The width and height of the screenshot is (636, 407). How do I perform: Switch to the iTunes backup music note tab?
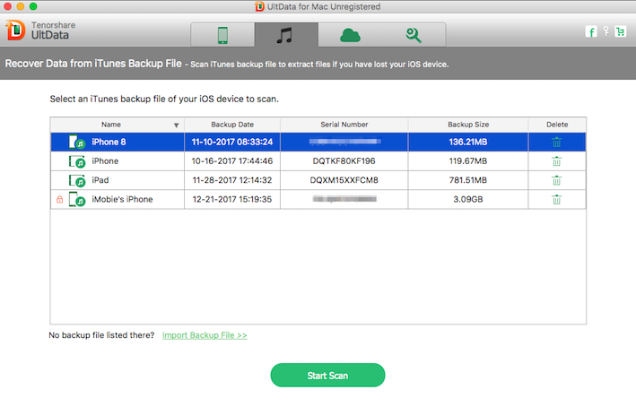(x=286, y=35)
